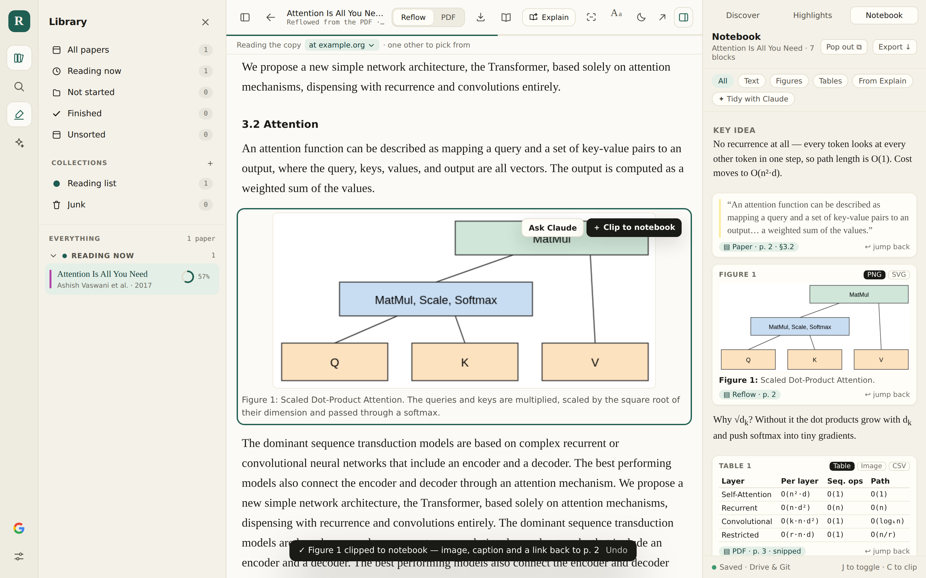
Task: Show Table 1 as Image
Action: pos(871,466)
